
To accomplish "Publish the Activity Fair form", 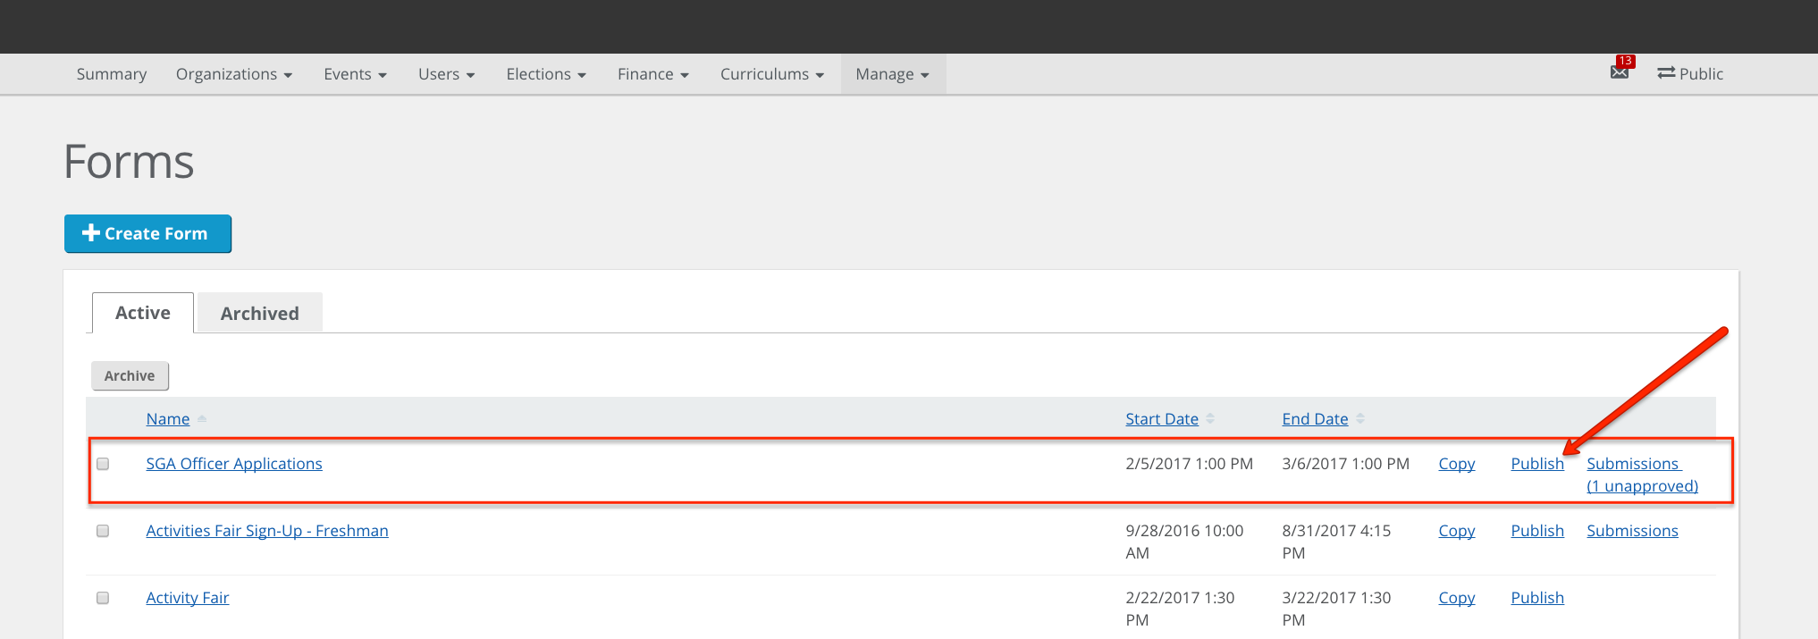I will pyautogui.click(x=1537, y=598).
